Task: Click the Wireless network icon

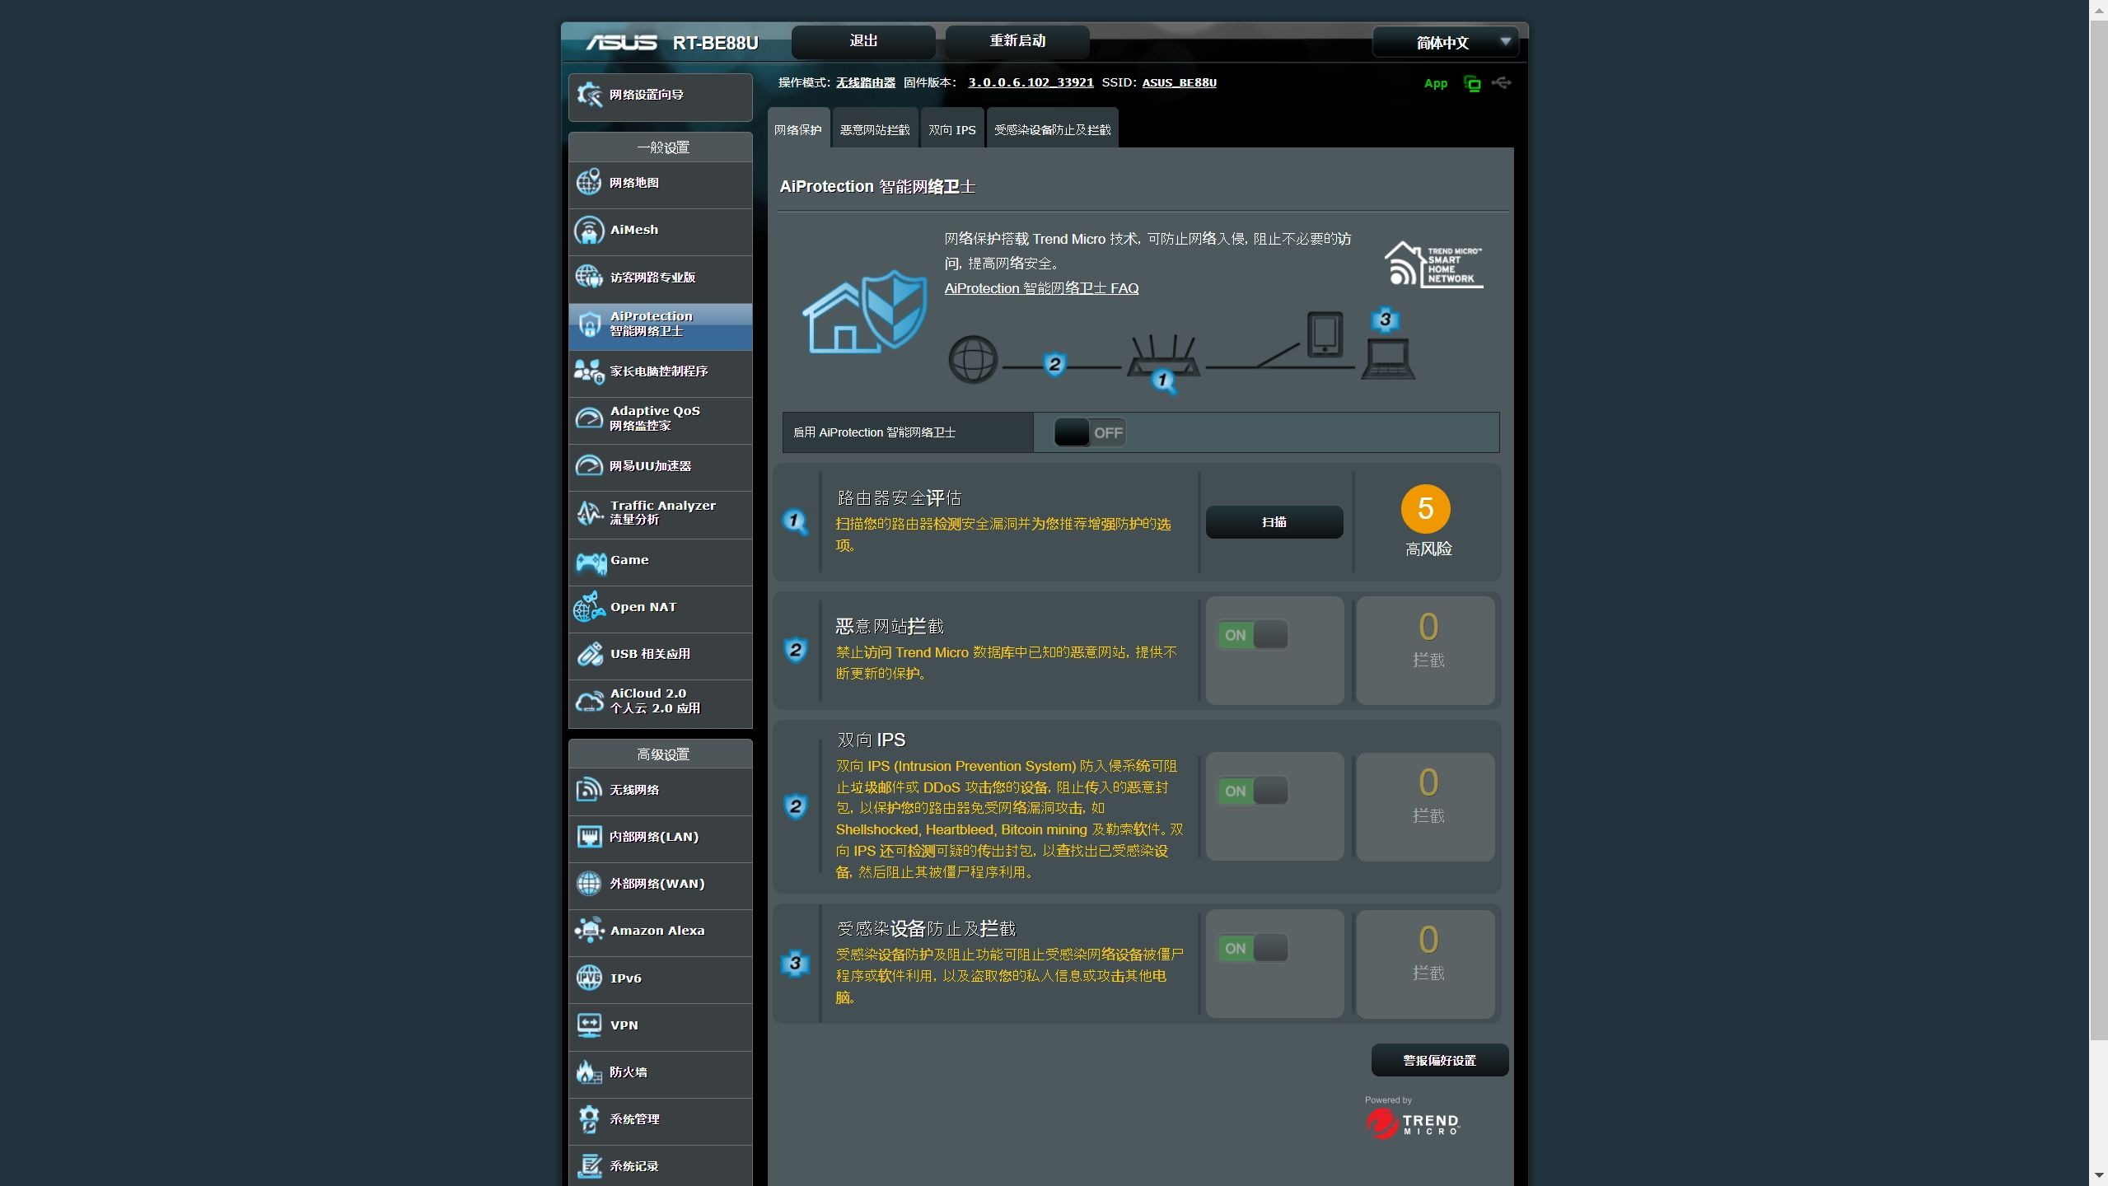Action: (x=589, y=789)
